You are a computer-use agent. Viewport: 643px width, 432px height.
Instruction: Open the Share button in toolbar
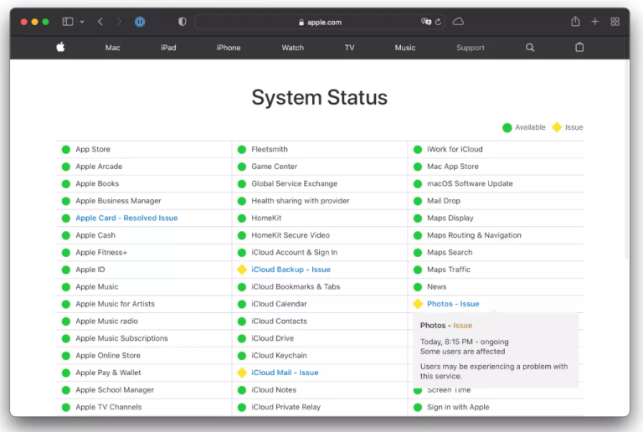(x=575, y=21)
